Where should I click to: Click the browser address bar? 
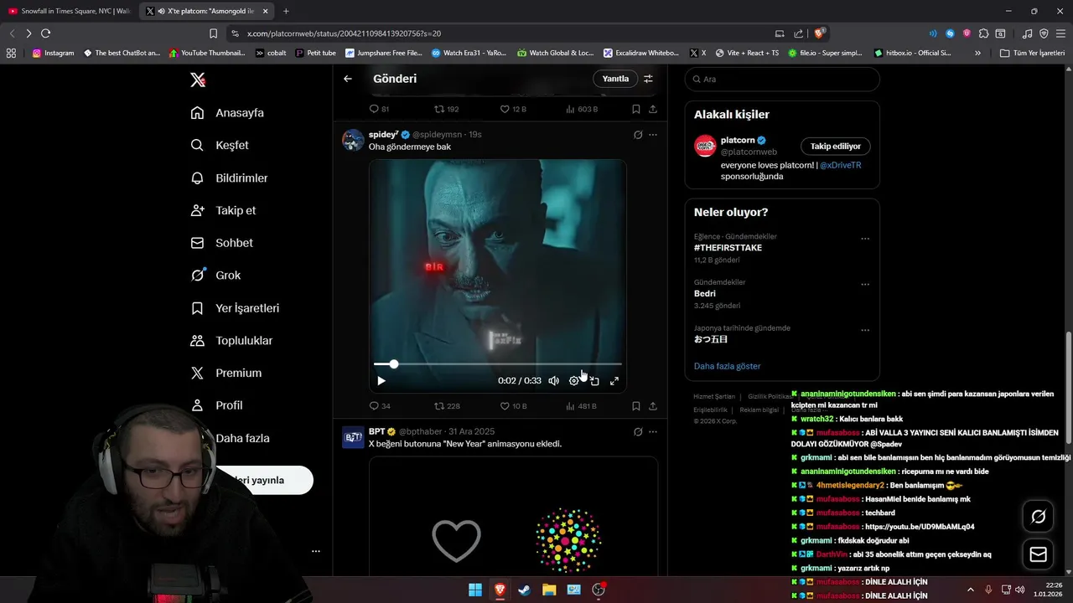click(x=503, y=33)
